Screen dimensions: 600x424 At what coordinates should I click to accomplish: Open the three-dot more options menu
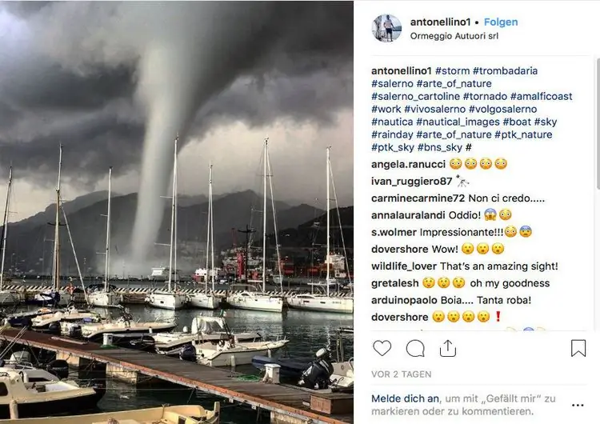tap(578, 406)
